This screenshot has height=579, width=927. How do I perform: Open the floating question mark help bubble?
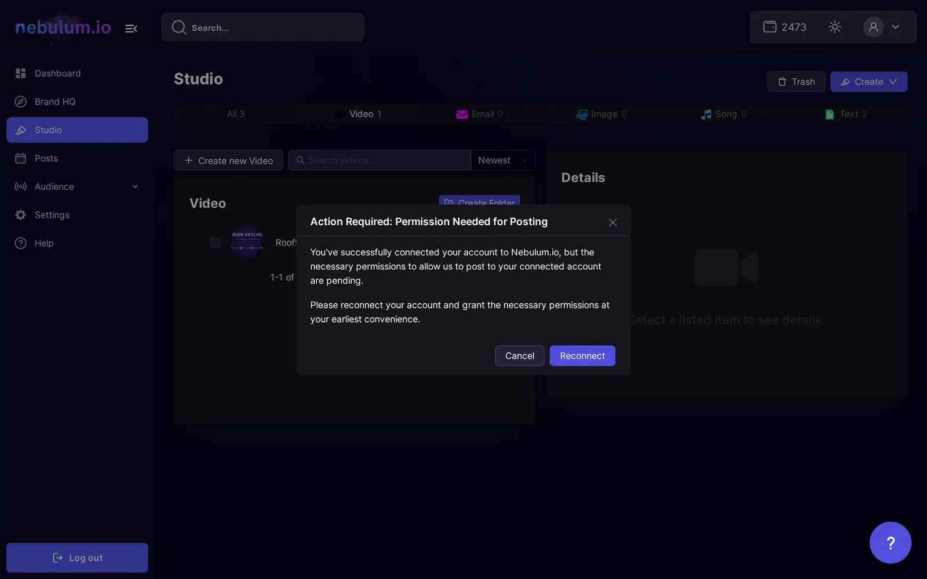pyautogui.click(x=890, y=543)
